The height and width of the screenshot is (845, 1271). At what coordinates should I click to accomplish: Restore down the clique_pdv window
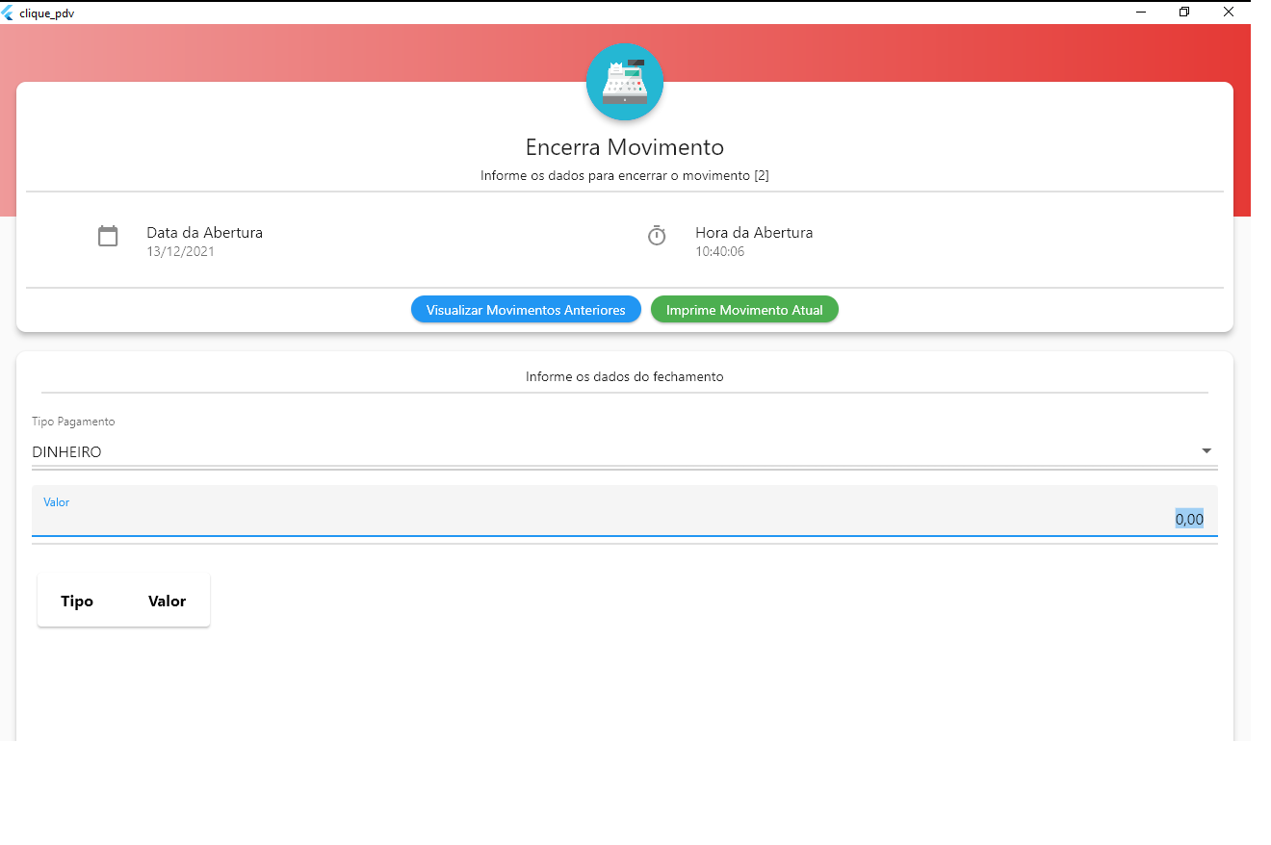coord(1184,13)
